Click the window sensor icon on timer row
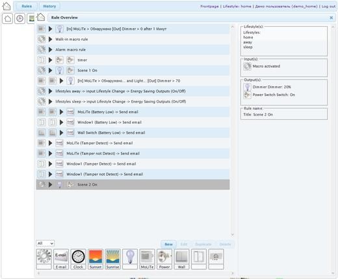Image resolution: width=338 pixels, height=279 pixels. pyautogui.click(x=42, y=60)
